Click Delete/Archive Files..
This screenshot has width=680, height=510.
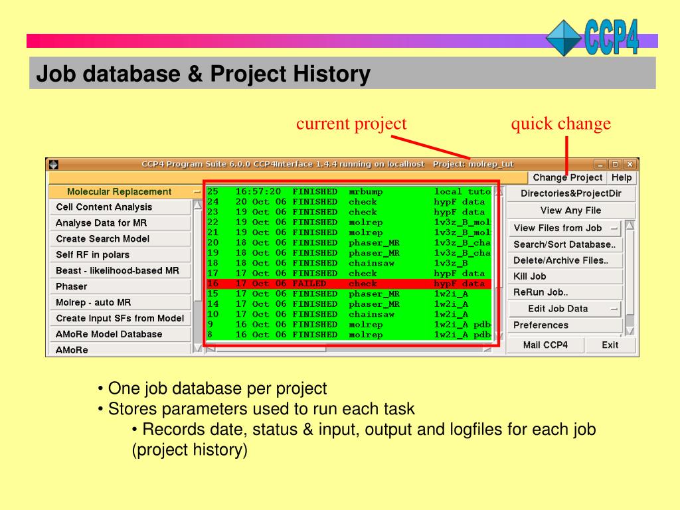pos(564,260)
